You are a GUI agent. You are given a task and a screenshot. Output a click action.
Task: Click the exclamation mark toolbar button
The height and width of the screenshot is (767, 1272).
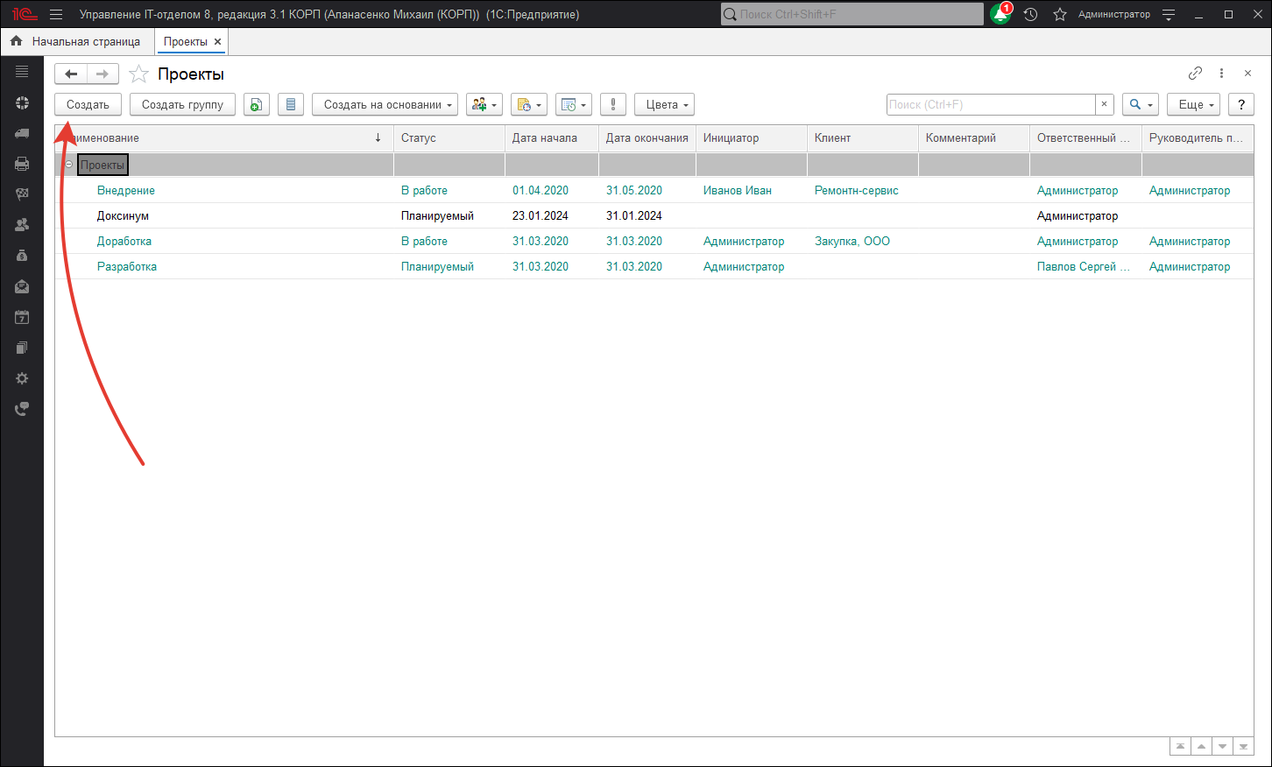[x=613, y=105]
